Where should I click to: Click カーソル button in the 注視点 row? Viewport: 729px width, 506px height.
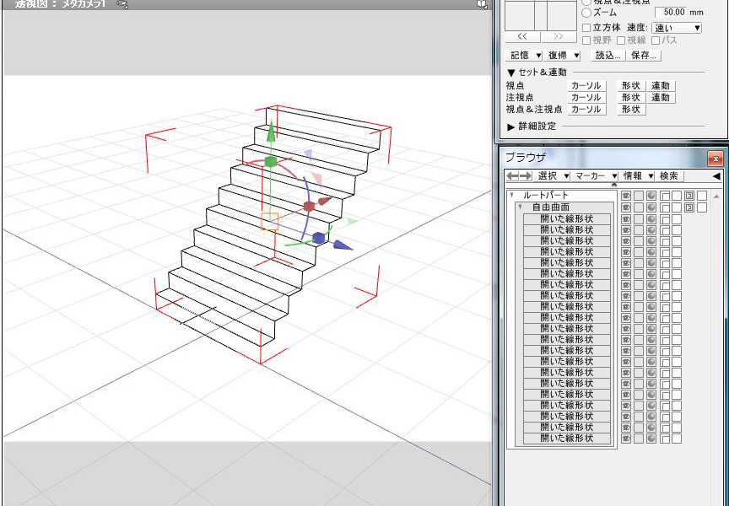tap(586, 98)
